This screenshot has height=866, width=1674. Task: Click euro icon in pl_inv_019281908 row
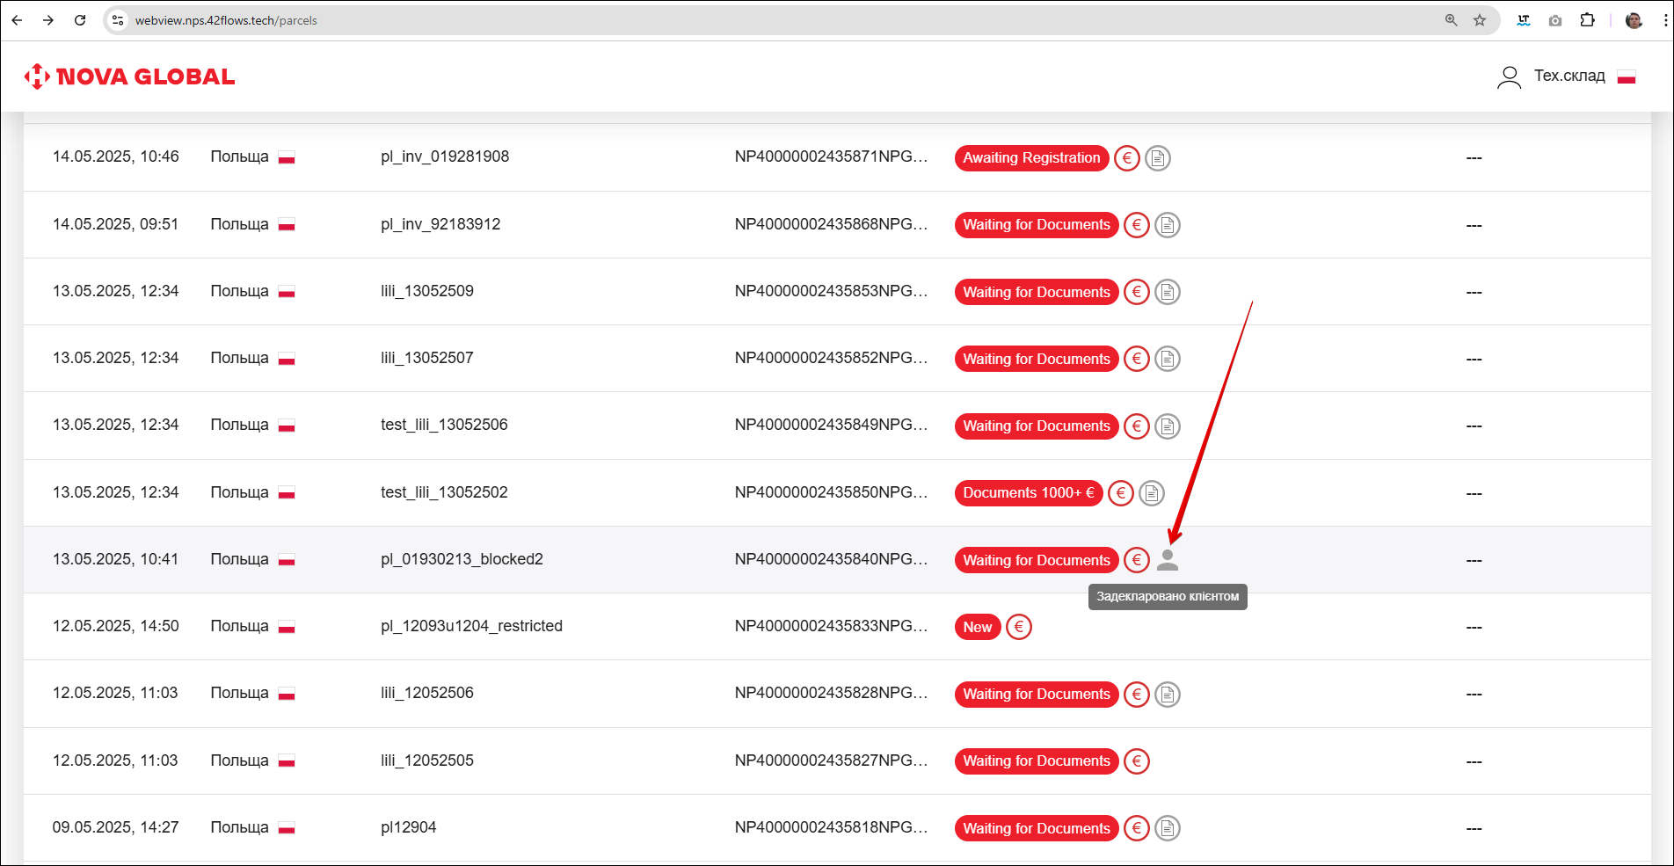[1126, 158]
